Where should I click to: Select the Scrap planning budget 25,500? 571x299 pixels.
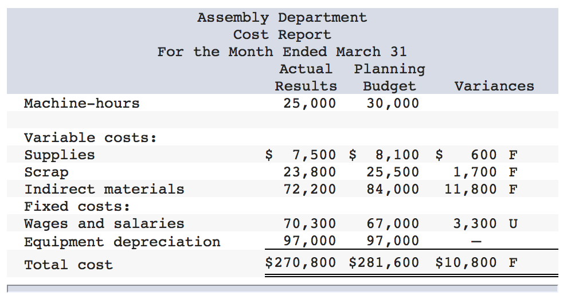tap(393, 172)
